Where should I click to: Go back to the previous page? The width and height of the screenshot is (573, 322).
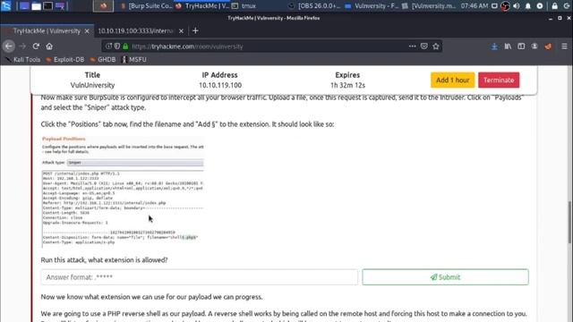[x=9, y=47]
